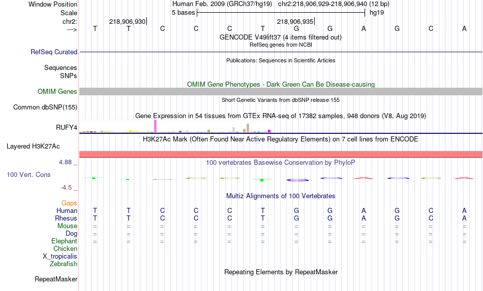Click the GTEx 'Gene Expression in 54 tissues' title
The image size is (483, 291).
[x=281, y=116]
